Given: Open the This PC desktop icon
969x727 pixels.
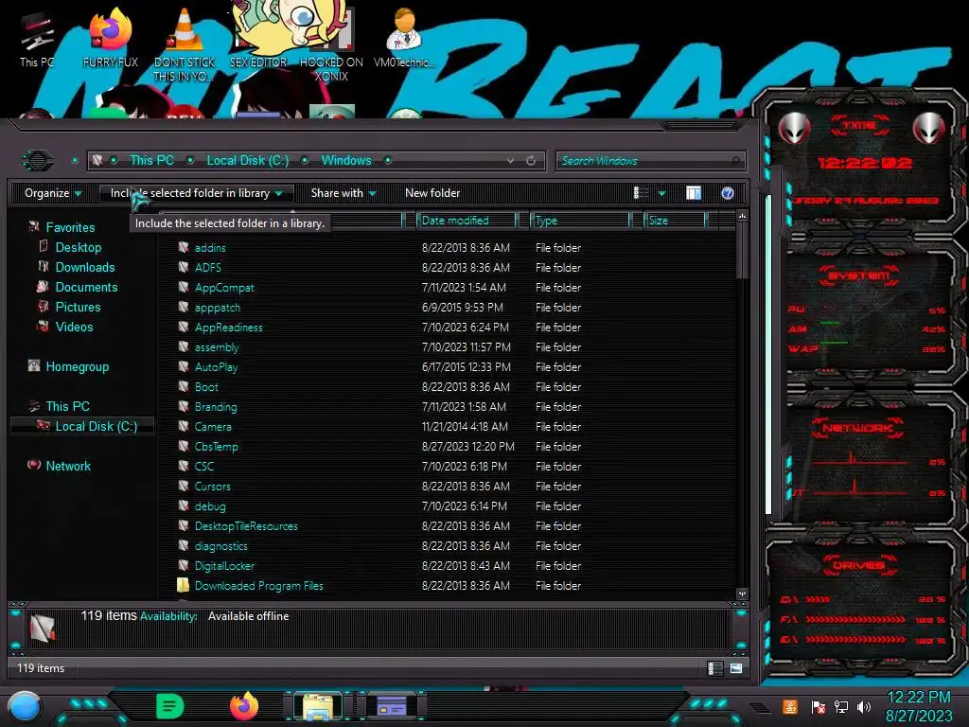Looking at the screenshot, I should pos(37,40).
